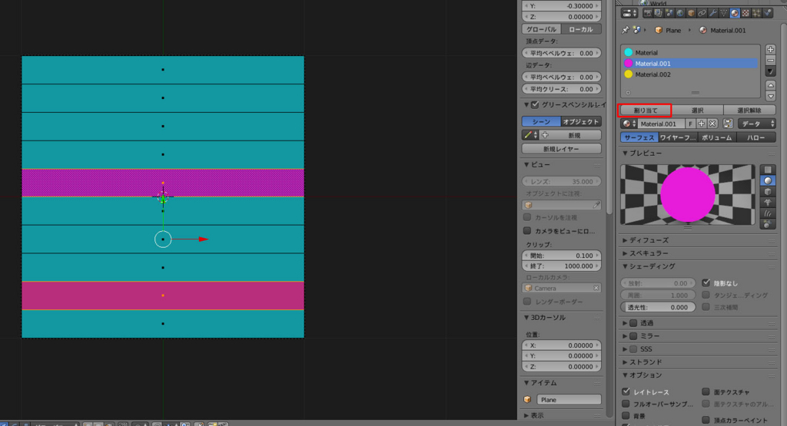Set preview to sphere shape

768,180
